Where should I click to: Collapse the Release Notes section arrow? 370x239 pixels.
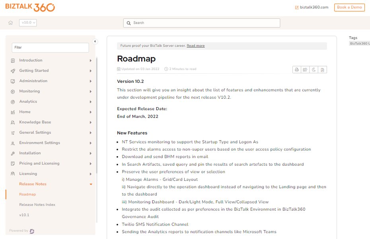tap(91, 184)
